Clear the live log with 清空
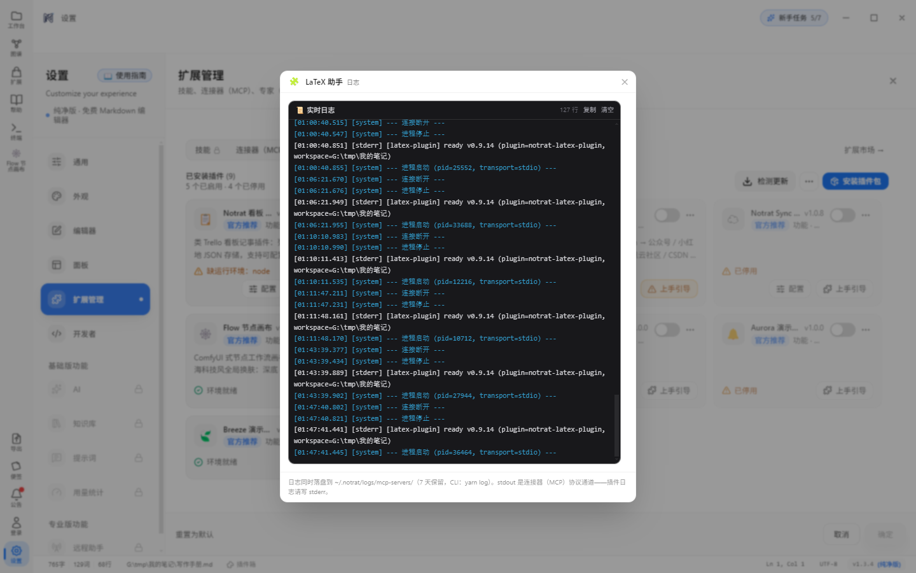The width and height of the screenshot is (916, 573). click(607, 110)
